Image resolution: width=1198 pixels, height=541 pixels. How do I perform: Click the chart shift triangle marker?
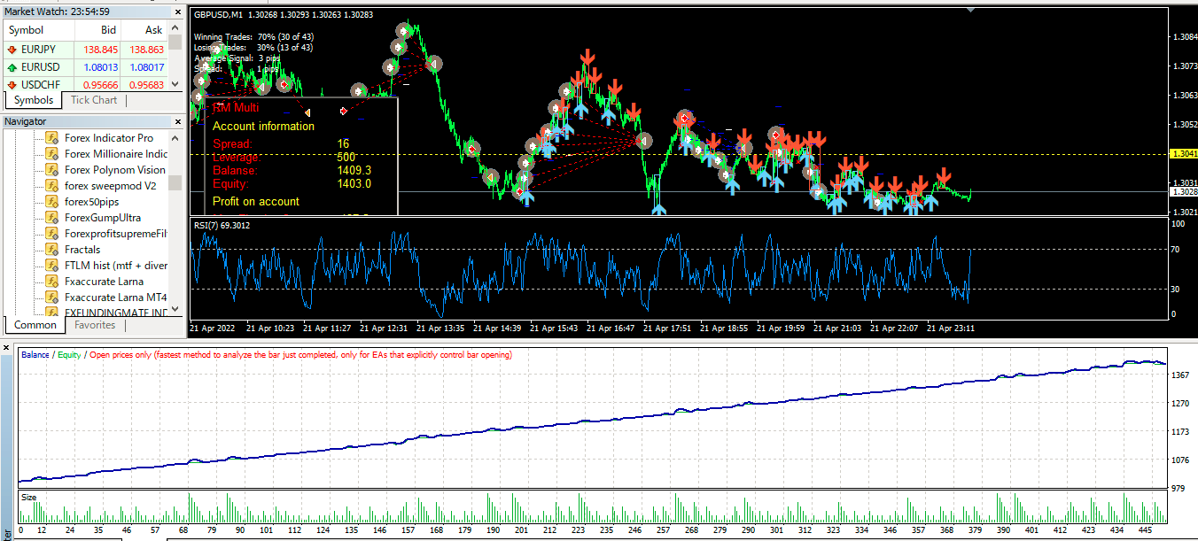[972, 10]
